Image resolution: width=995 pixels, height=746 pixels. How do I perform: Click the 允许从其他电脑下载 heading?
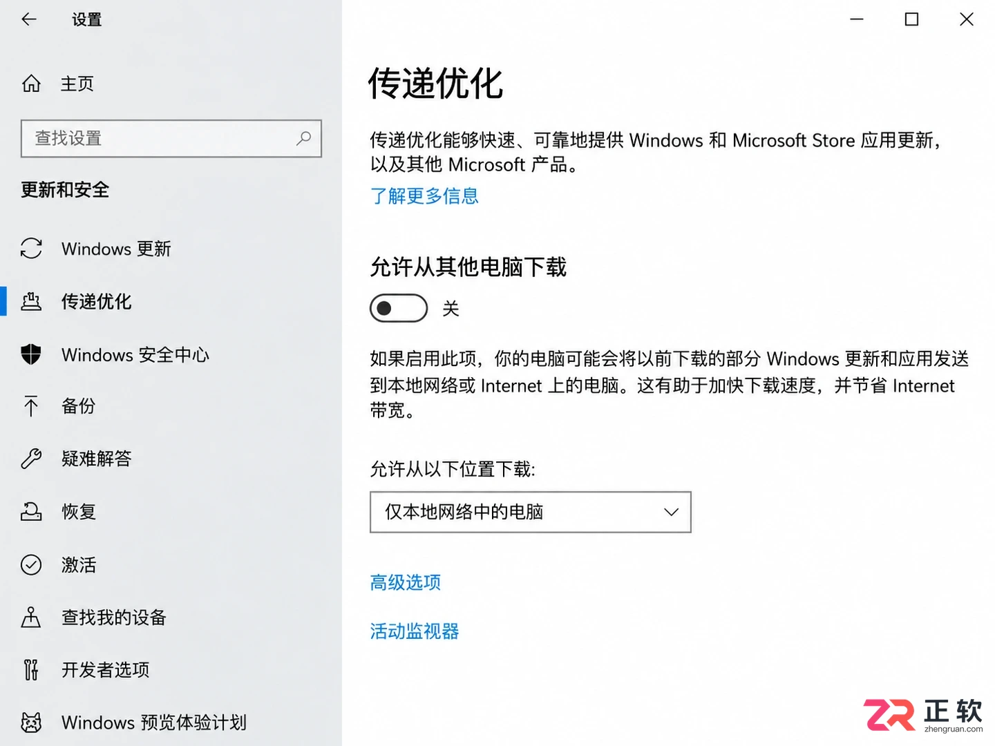pyautogui.click(x=468, y=267)
